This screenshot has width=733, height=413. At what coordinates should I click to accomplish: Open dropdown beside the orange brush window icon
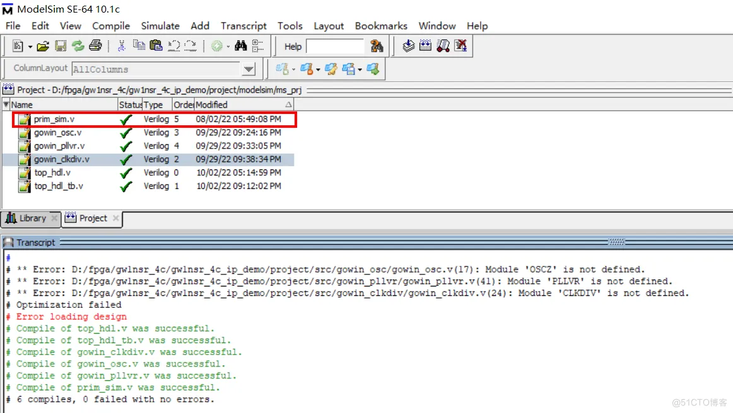pos(318,70)
